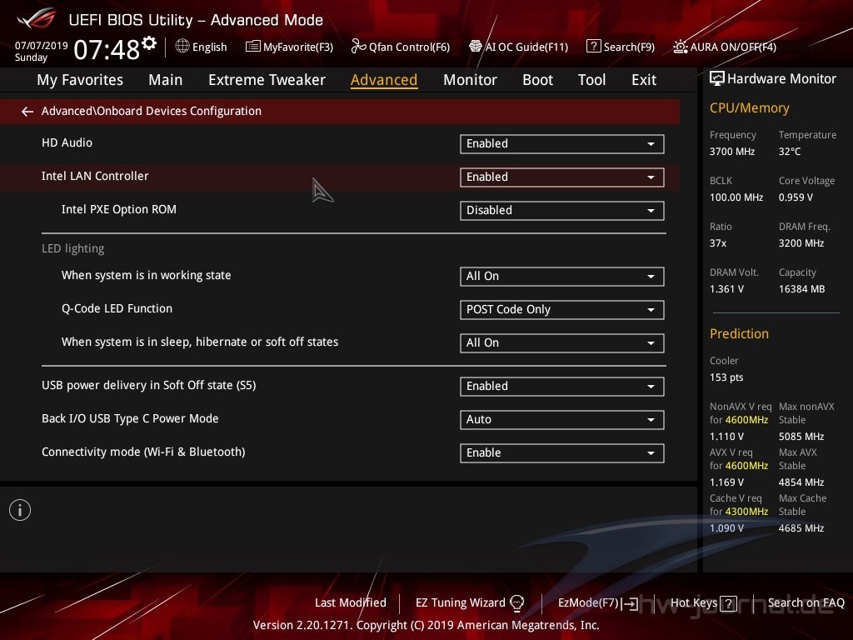
Task: Select 'USB power delivery in Soft Off state' label
Action: tap(148, 385)
